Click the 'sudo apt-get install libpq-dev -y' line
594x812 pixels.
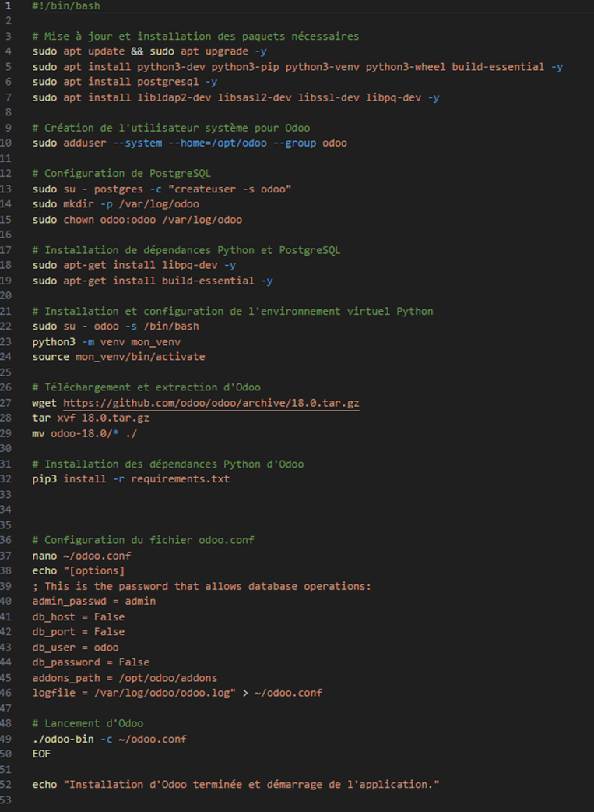(134, 265)
